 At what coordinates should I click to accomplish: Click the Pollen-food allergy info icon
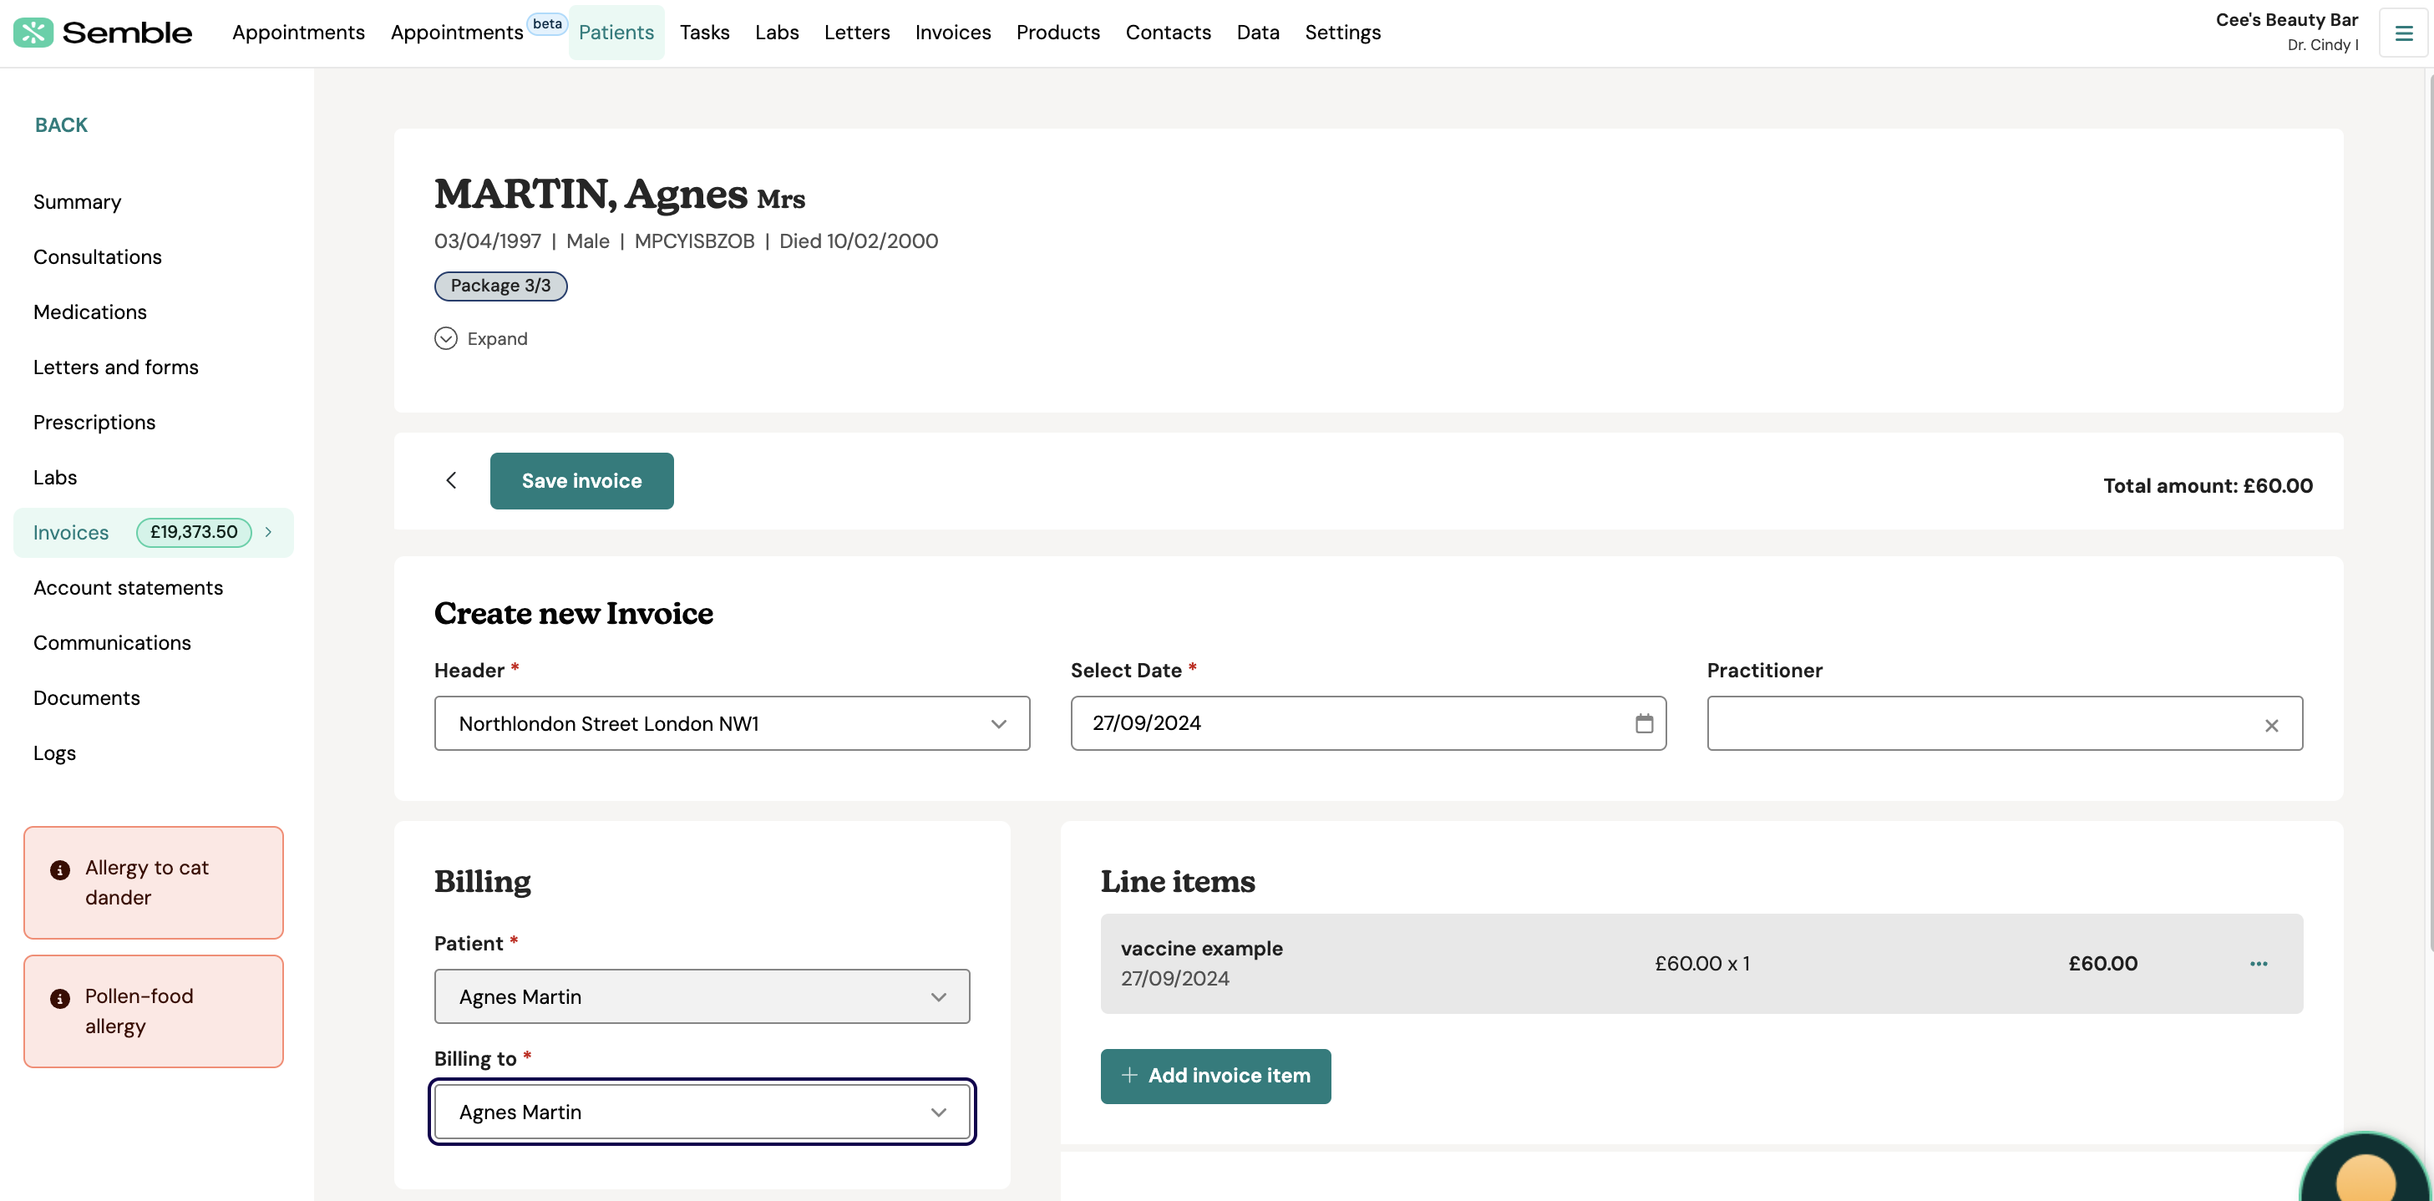coord(59,998)
